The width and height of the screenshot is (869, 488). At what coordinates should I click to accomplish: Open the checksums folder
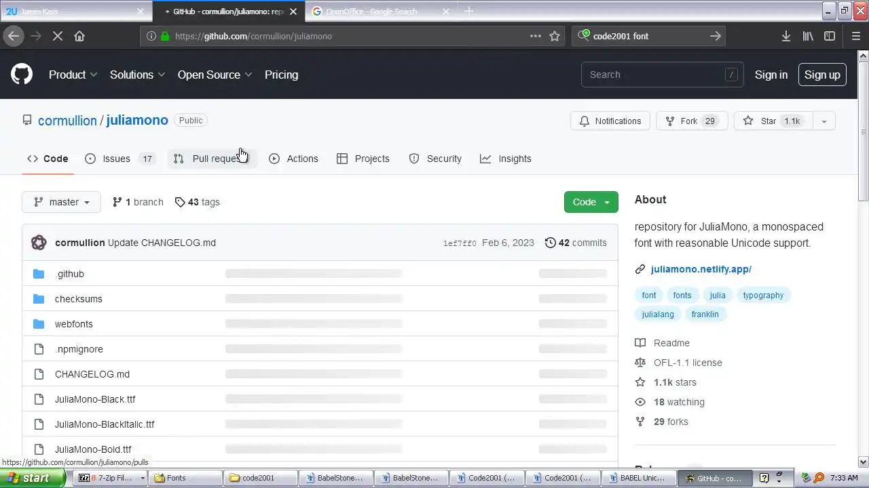pyautogui.click(x=78, y=299)
